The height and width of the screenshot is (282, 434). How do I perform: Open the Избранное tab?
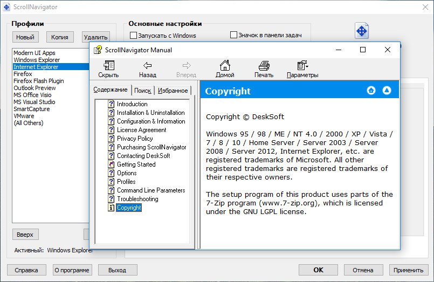pos(173,91)
